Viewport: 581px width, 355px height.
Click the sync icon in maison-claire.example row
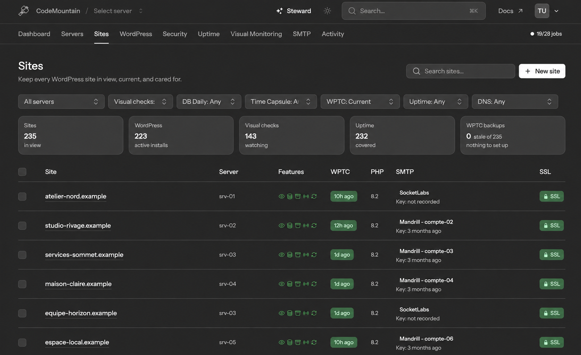314,284
